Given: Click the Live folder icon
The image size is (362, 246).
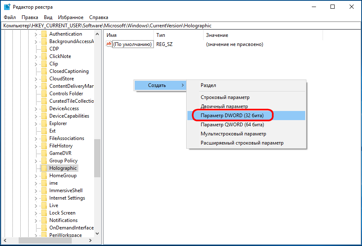Looking at the screenshot, I should tap(44, 205).
